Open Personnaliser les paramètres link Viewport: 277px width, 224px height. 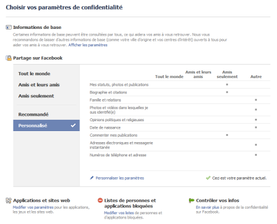(x=120, y=178)
